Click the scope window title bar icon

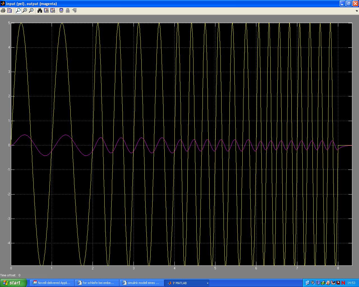[x=3, y=3]
